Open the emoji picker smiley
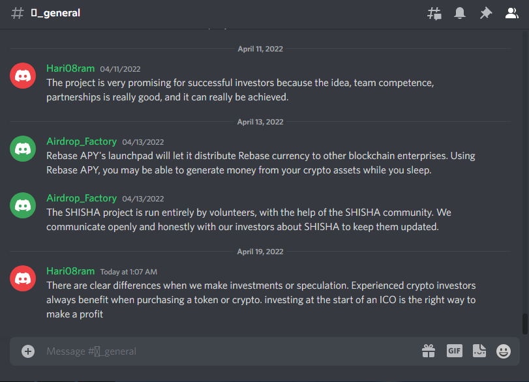 [504, 351]
